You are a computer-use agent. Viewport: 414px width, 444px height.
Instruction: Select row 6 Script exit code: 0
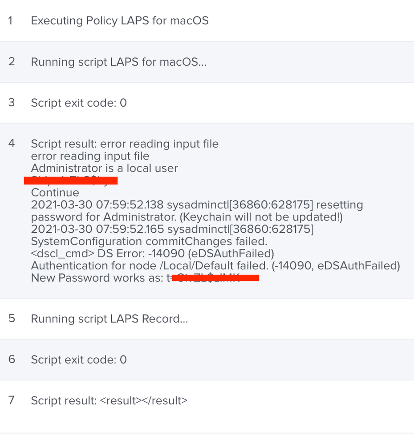(x=207, y=360)
